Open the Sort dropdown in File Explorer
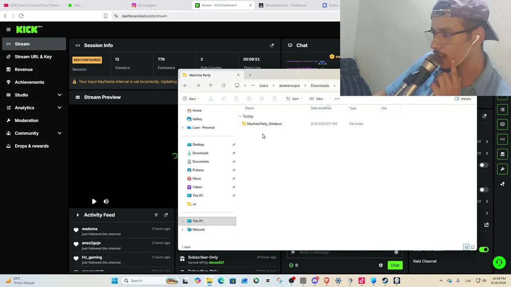The image size is (511, 287). pyautogui.click(x=294, y=99)
